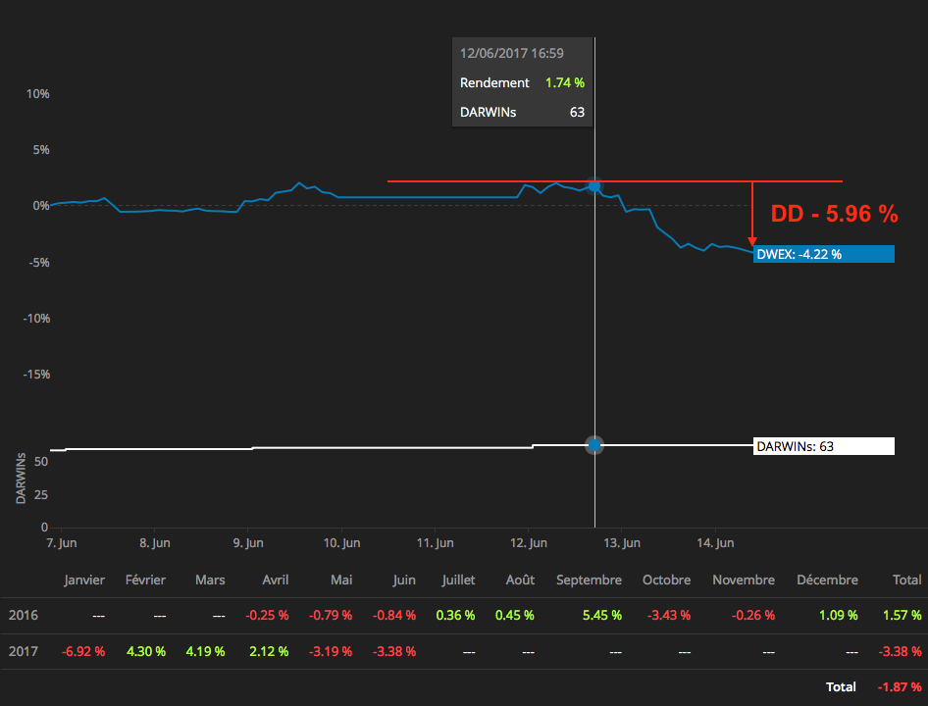
Task: Click the -0.79 % cell for Mai 2016
Action: pos(331,616)
